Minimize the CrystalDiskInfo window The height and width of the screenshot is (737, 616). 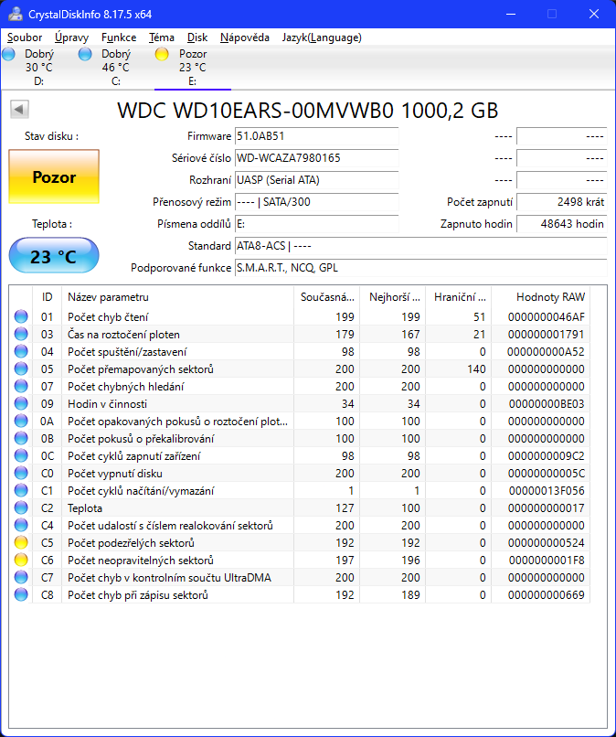click(511, 14)
